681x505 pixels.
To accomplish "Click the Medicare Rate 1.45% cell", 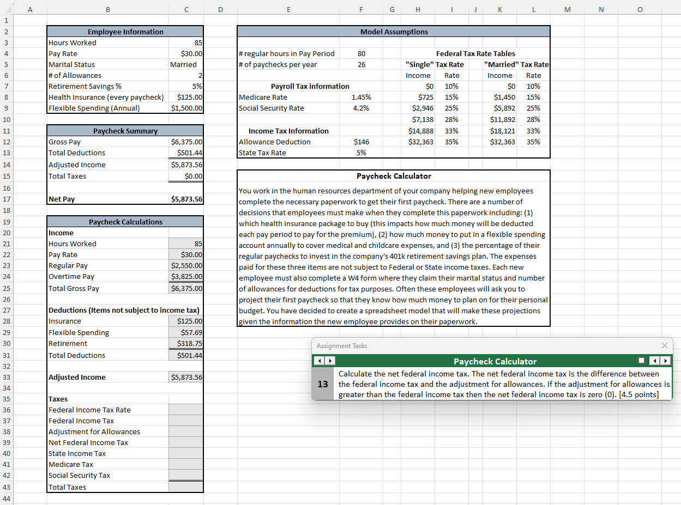I will 361,97.
